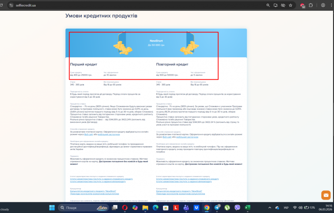Open Microsoft Store from the taskbar
Viewport: 334px width, 213px height.
tap(166, 208)
